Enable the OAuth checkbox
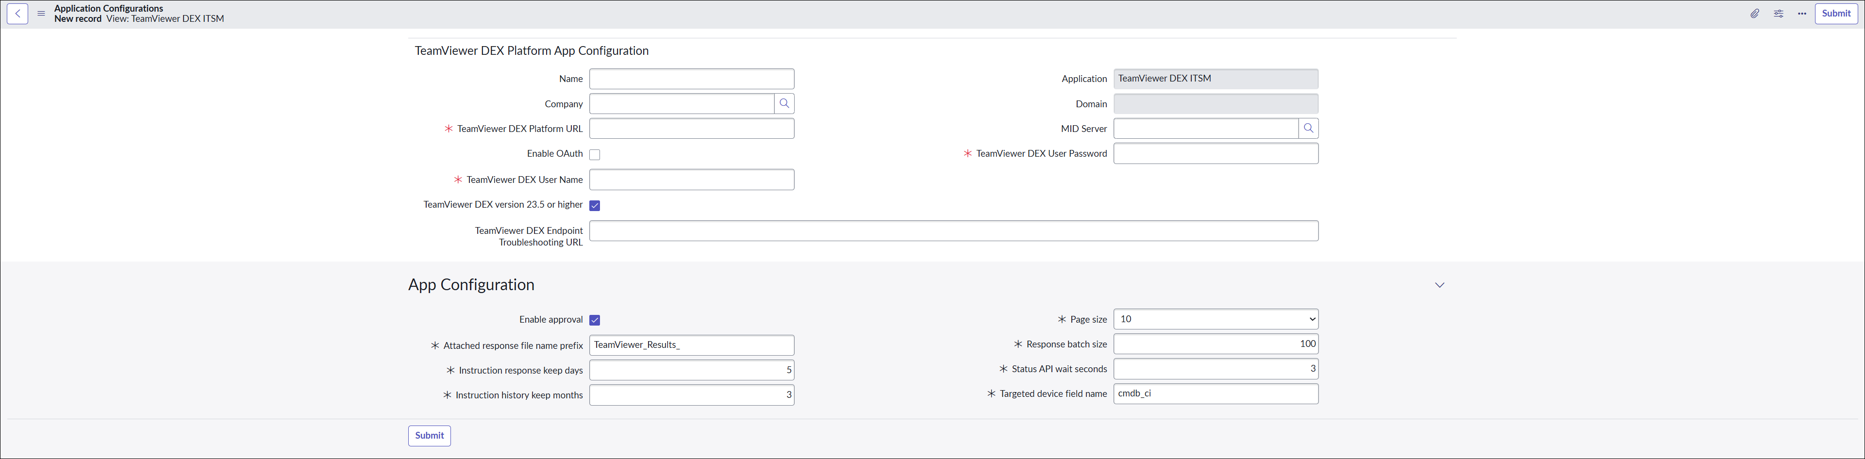The image size is (1865, 459). pos(594,154)
